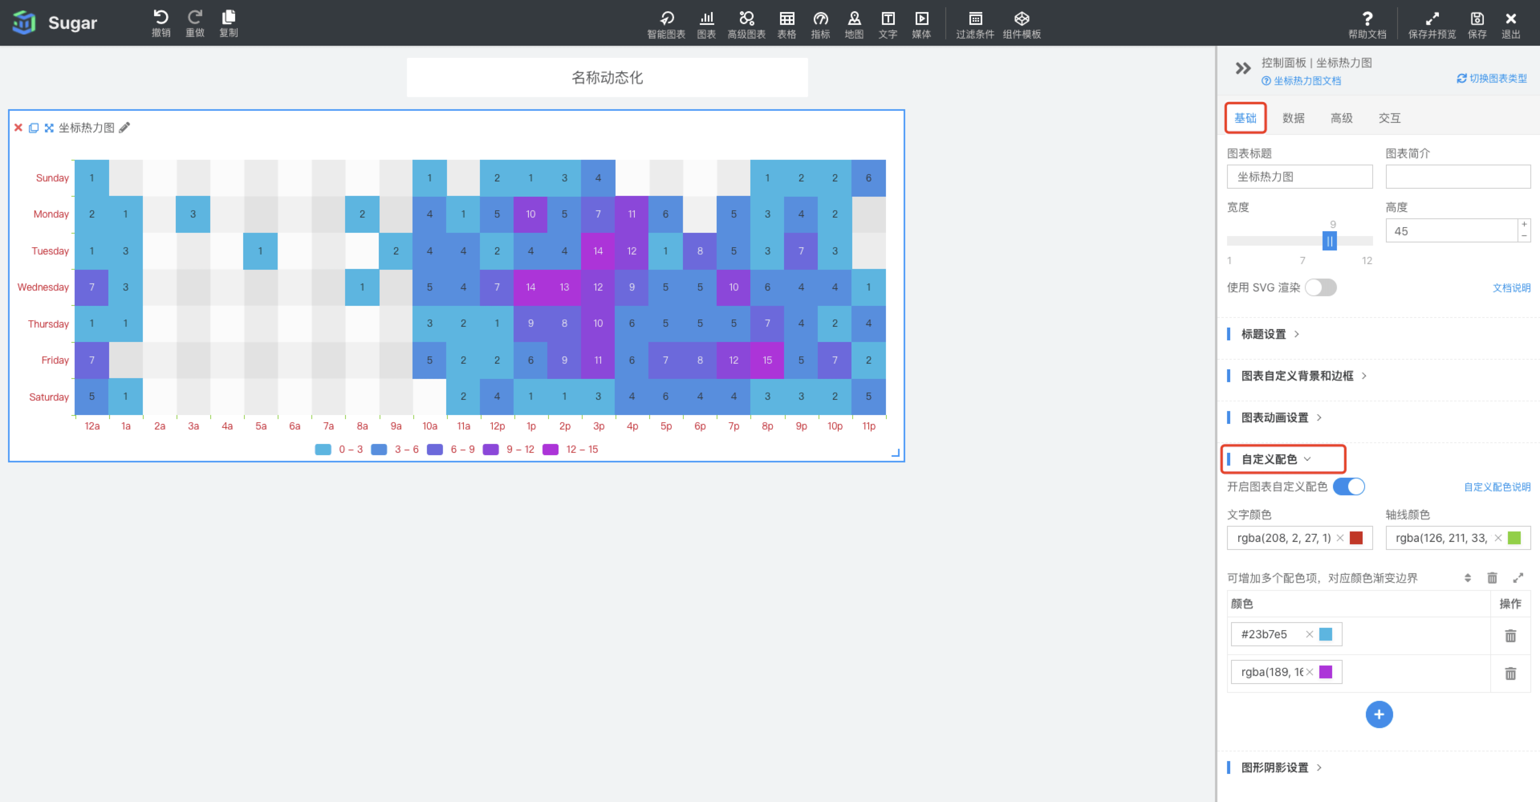Image resolution: width=1540 pixels, height=802 pixels.
Task: Click the chart description (图表简介) input field
Action: (1458, 177)
